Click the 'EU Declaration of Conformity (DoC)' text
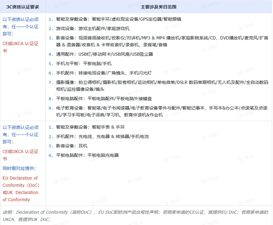This screenshot has width=273, height=225. pyautogui.click(x=21, y=182)
